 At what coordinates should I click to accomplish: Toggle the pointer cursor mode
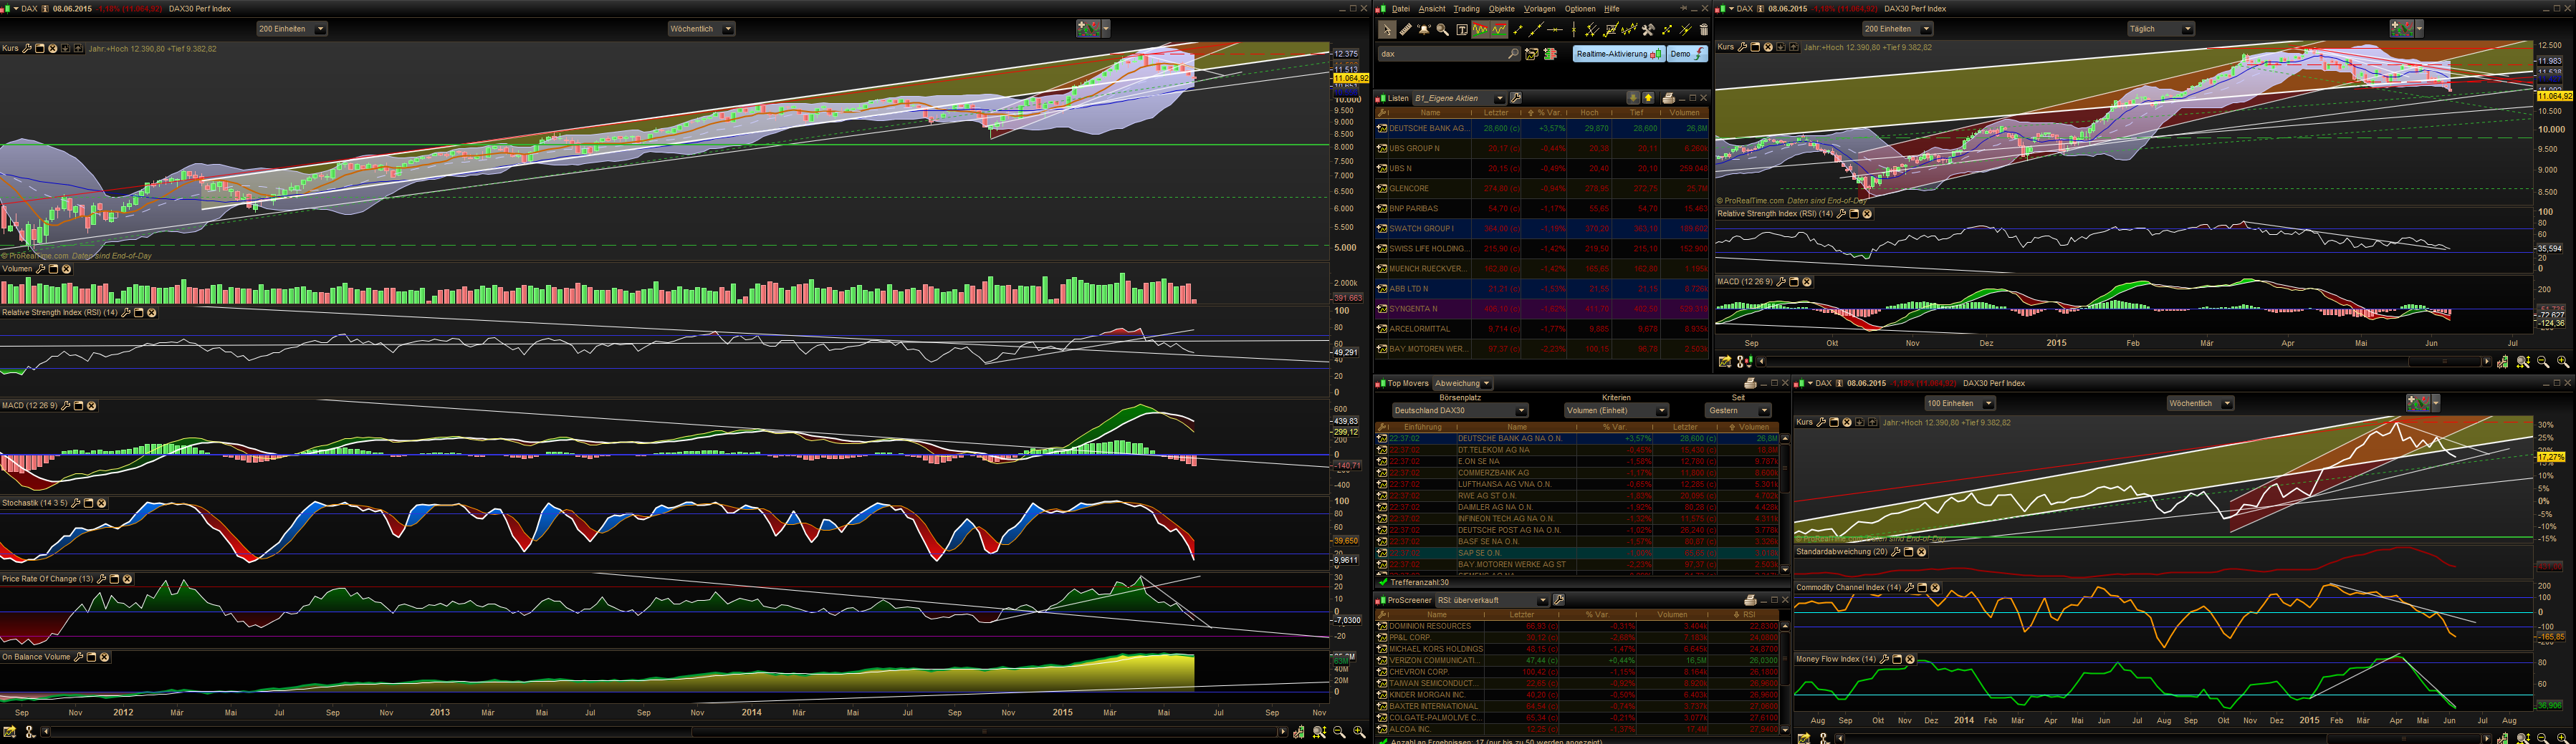click(x=1386, y=30)
